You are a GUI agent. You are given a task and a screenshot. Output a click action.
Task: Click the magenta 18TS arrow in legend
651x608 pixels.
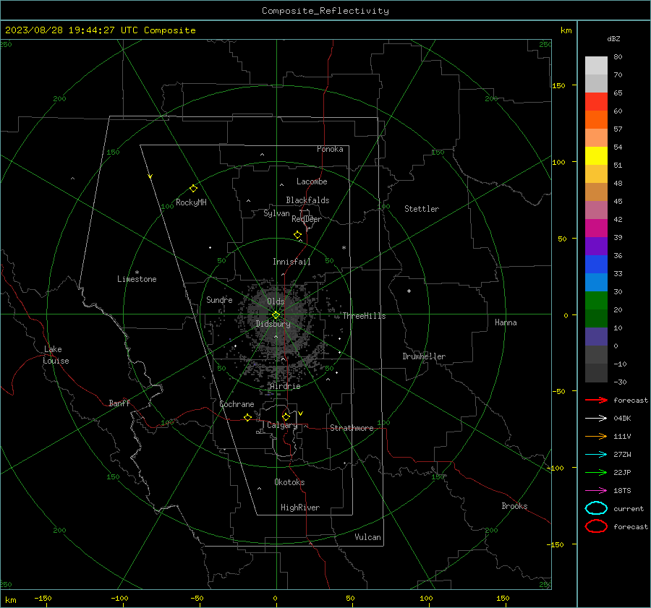click(596, 491)
